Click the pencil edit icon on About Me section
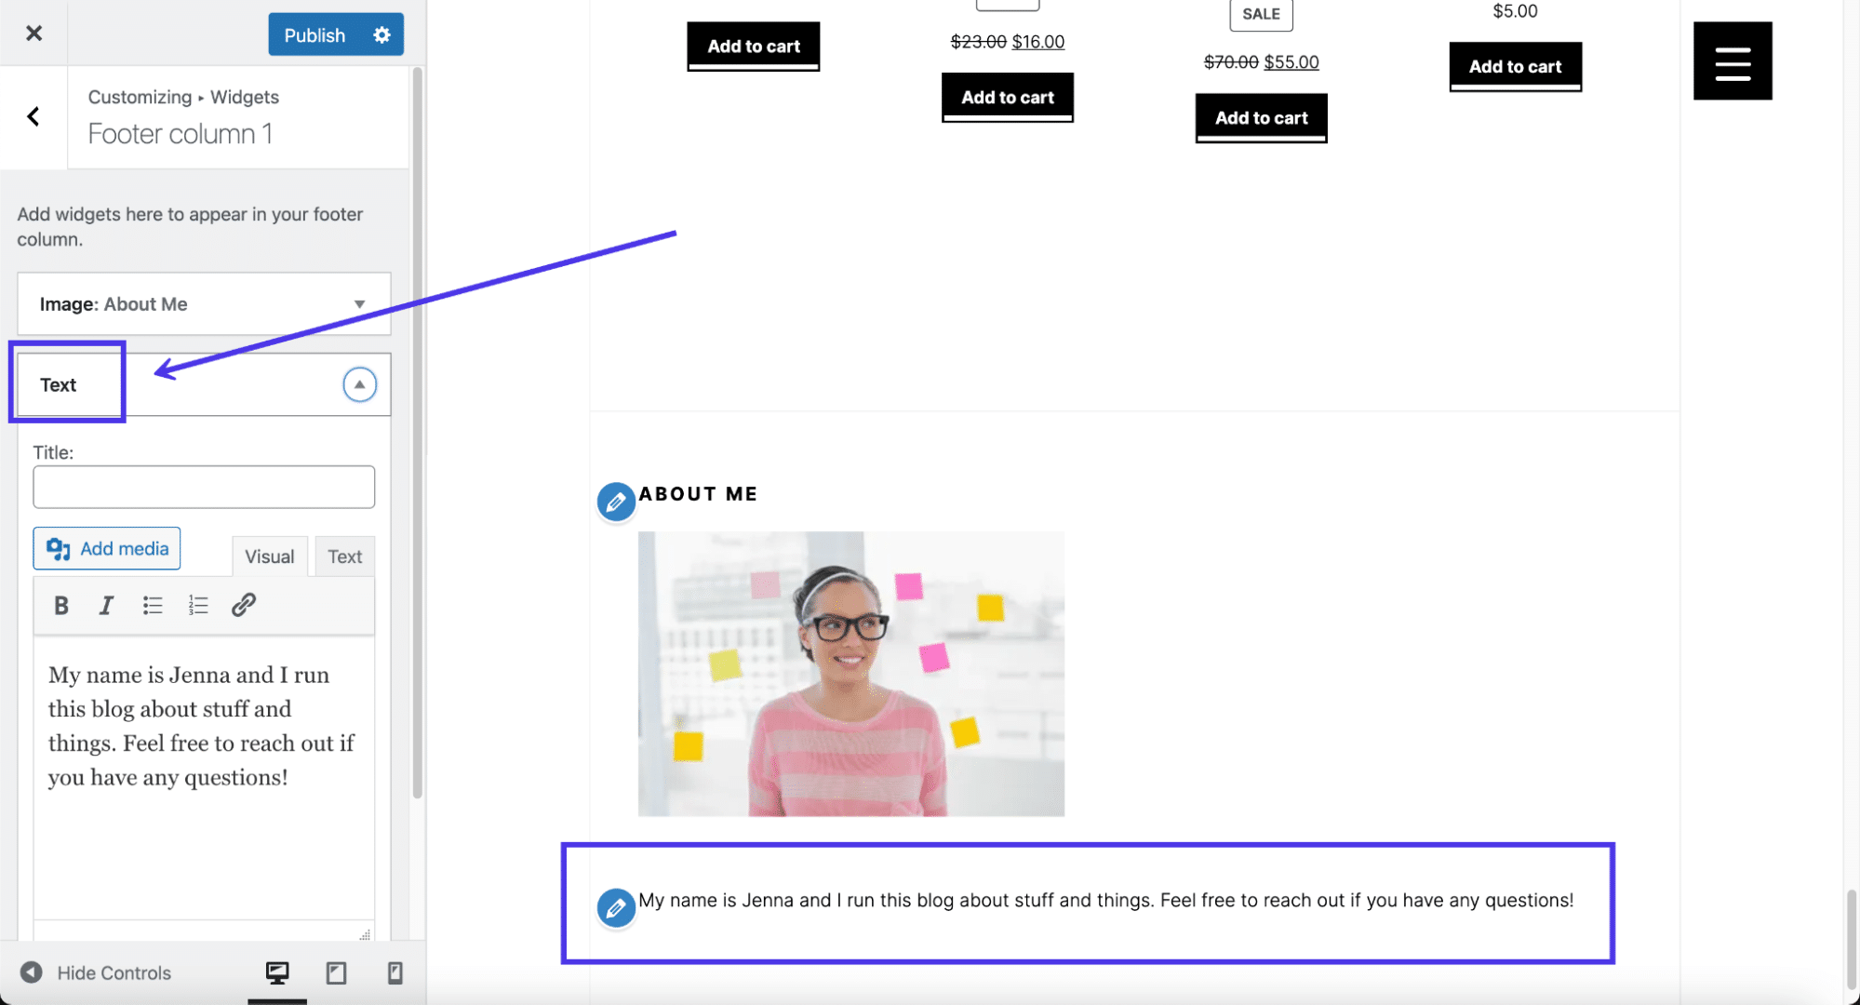1860x1005 pixels. 616,502
